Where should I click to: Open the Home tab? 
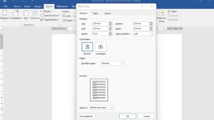tap(17, 6)
